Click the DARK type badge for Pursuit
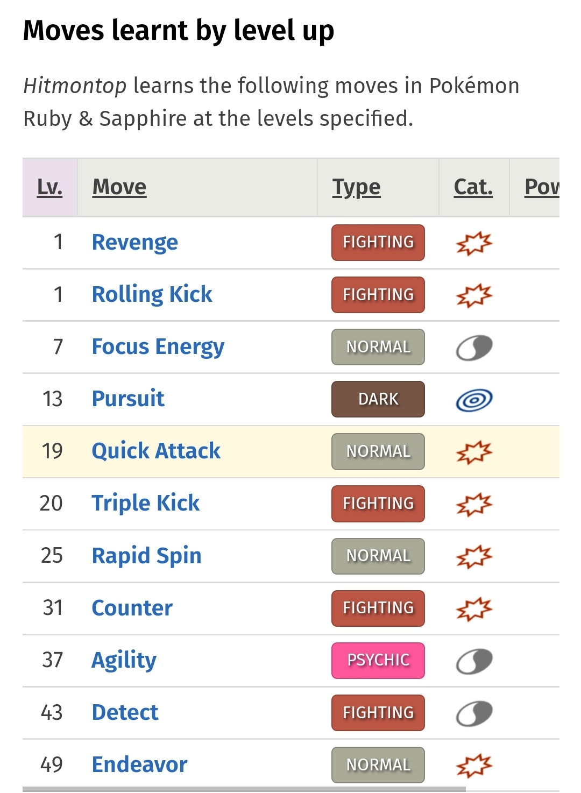This screenshot has width=581, height=793. pyautogui.click(x=378, y=399)
